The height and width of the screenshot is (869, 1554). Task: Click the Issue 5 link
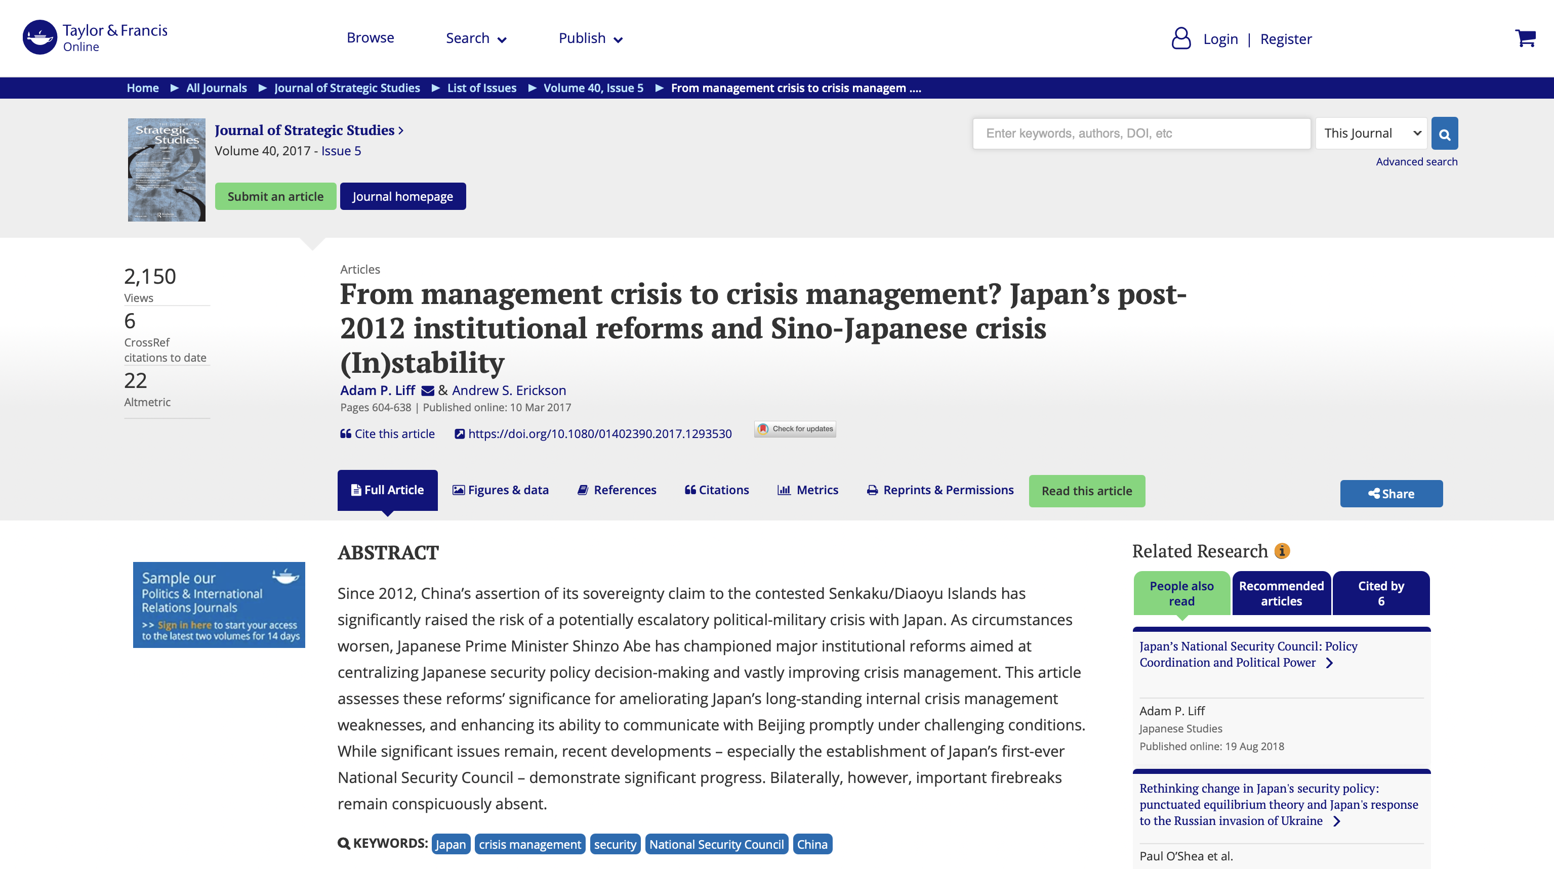[x=341, y=151]
